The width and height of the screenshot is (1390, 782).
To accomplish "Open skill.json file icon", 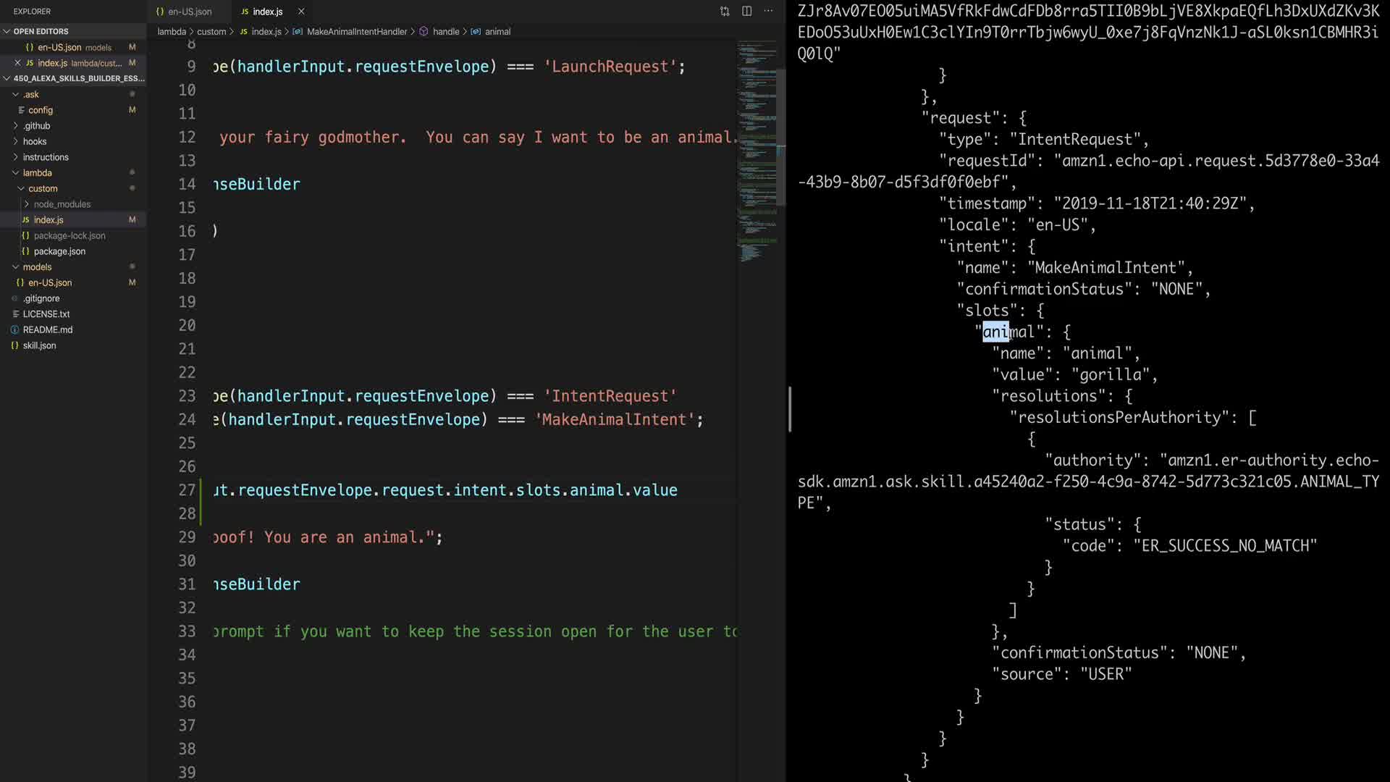I will (14, 345).
